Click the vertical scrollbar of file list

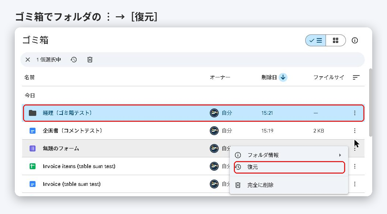coord(370,103)
